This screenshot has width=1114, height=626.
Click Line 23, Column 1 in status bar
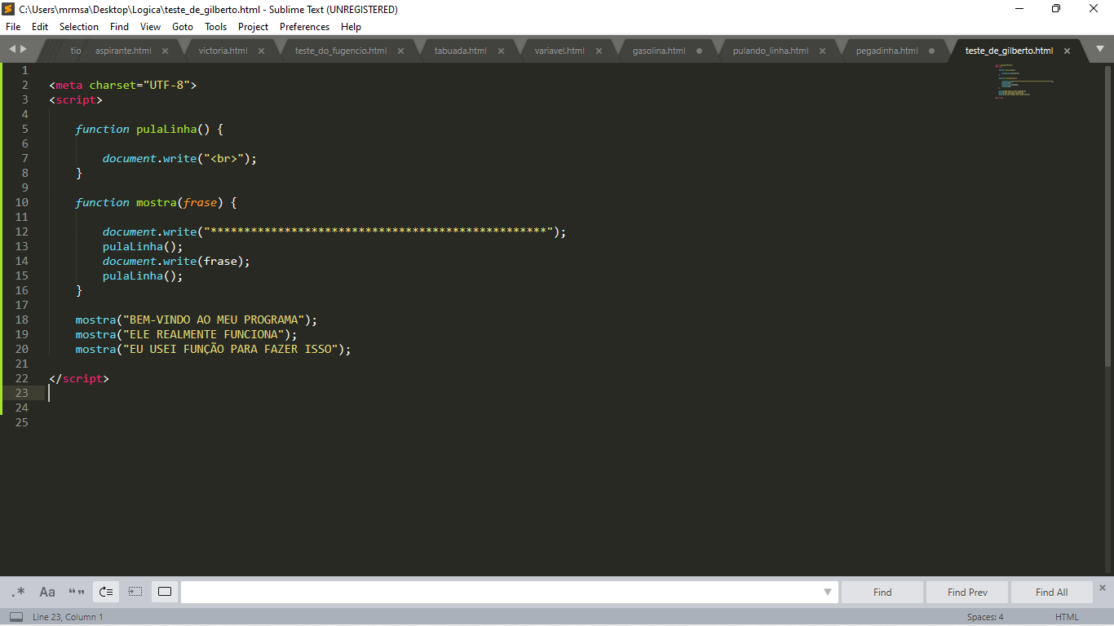pyautogui.click(x=68, y=617)
